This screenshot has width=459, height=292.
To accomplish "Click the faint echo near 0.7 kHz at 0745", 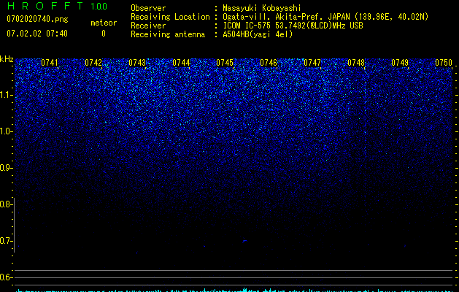I will tap(244, 241).
